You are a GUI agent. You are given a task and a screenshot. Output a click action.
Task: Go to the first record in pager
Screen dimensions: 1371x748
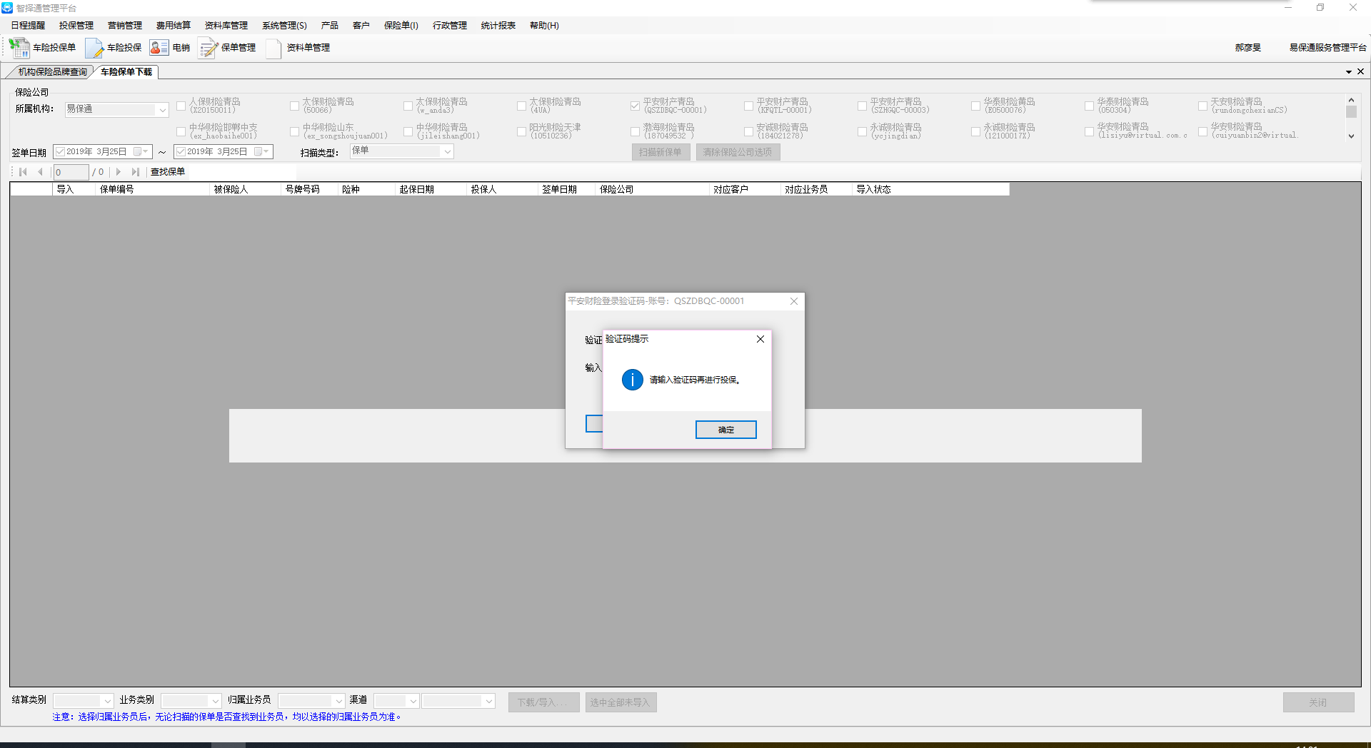click(23, 172)
